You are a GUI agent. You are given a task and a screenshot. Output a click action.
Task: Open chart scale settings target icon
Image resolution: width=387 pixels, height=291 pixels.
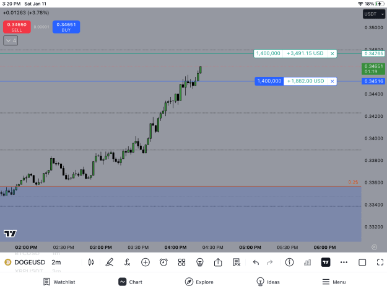pos(374,247)
